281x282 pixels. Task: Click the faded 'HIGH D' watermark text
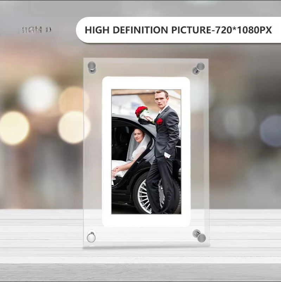click(35, 30)
